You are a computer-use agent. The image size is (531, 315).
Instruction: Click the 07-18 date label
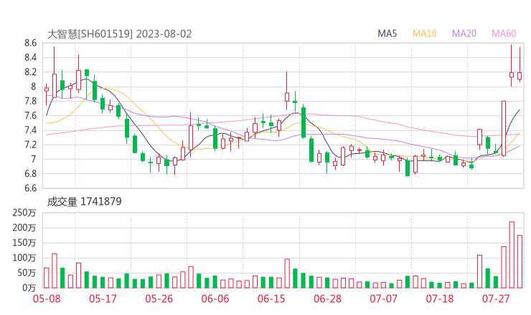coord(440,299)
